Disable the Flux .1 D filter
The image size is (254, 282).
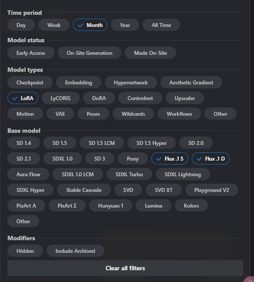coord(211,158)
